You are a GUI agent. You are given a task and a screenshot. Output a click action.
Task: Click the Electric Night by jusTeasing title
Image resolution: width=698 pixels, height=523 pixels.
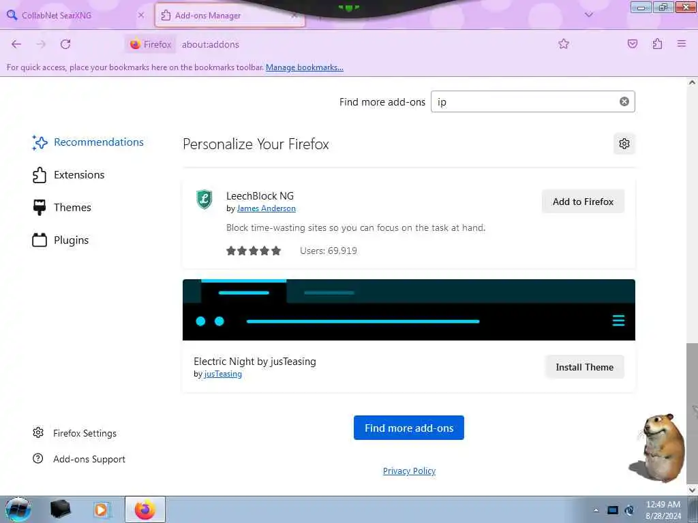(x=255, y=361)
